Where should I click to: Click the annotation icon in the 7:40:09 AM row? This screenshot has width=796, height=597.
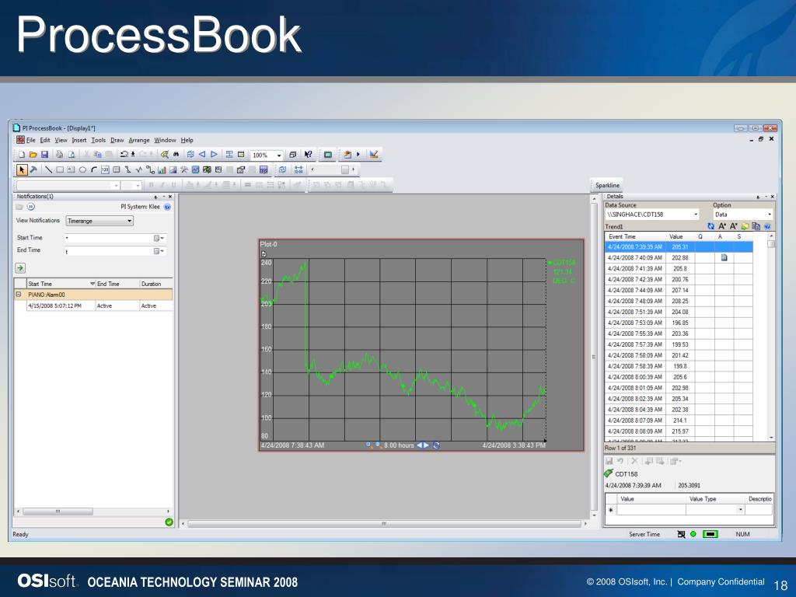click(724, 258)
